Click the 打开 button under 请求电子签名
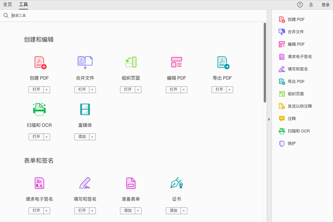333x222 pixels. tap(36, 211)
